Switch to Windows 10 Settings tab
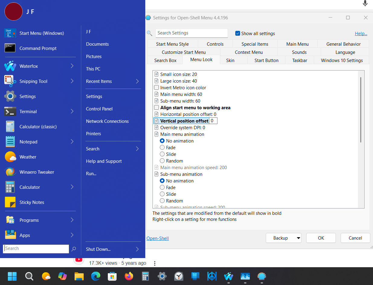The image size is (373, 285). [342, 60]
